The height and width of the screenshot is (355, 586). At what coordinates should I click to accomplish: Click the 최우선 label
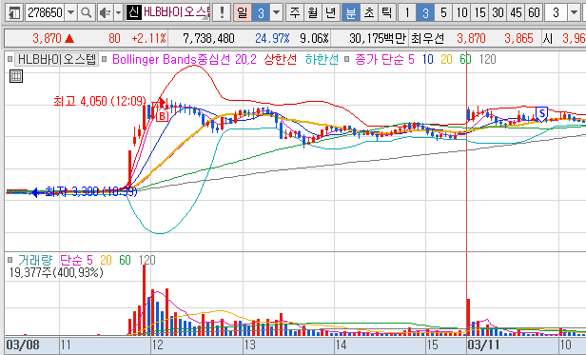click(x=427, y=38)
